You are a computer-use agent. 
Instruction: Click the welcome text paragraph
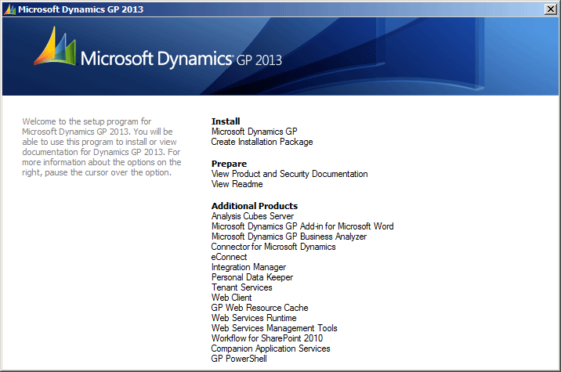pos(102,147)
